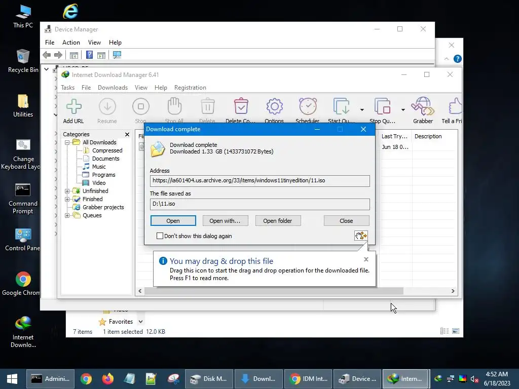Click the drag and drop hand icon
The width and height of the screenshot is (519, 389).
pyautogui.click(x=361, y=236)
